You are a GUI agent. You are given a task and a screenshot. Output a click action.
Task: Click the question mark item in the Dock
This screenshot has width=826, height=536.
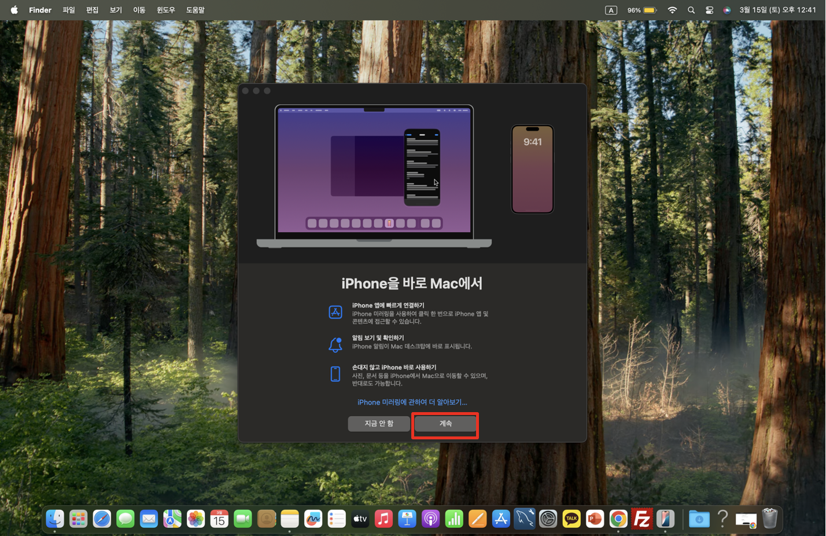pyautogui.click(x=722, y=519)
